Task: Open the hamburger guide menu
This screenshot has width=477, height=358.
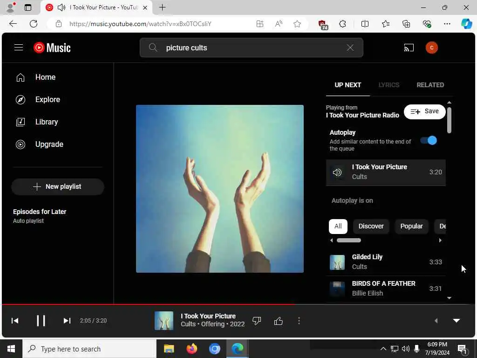Action: tap(19, 48)
